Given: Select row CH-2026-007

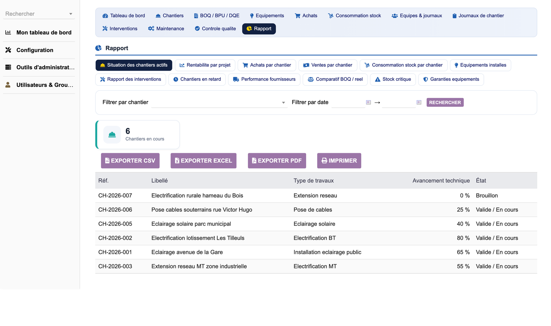Looking at the screenshot, I should click(x=316, y=196).
